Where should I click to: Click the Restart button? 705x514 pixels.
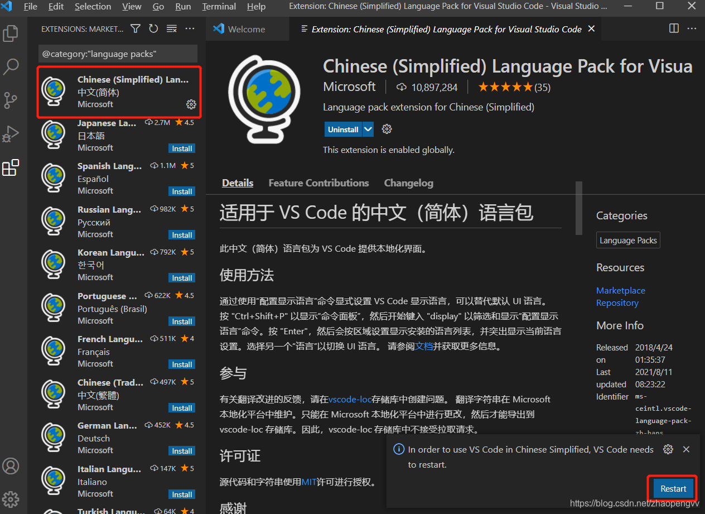click(673, 488)
